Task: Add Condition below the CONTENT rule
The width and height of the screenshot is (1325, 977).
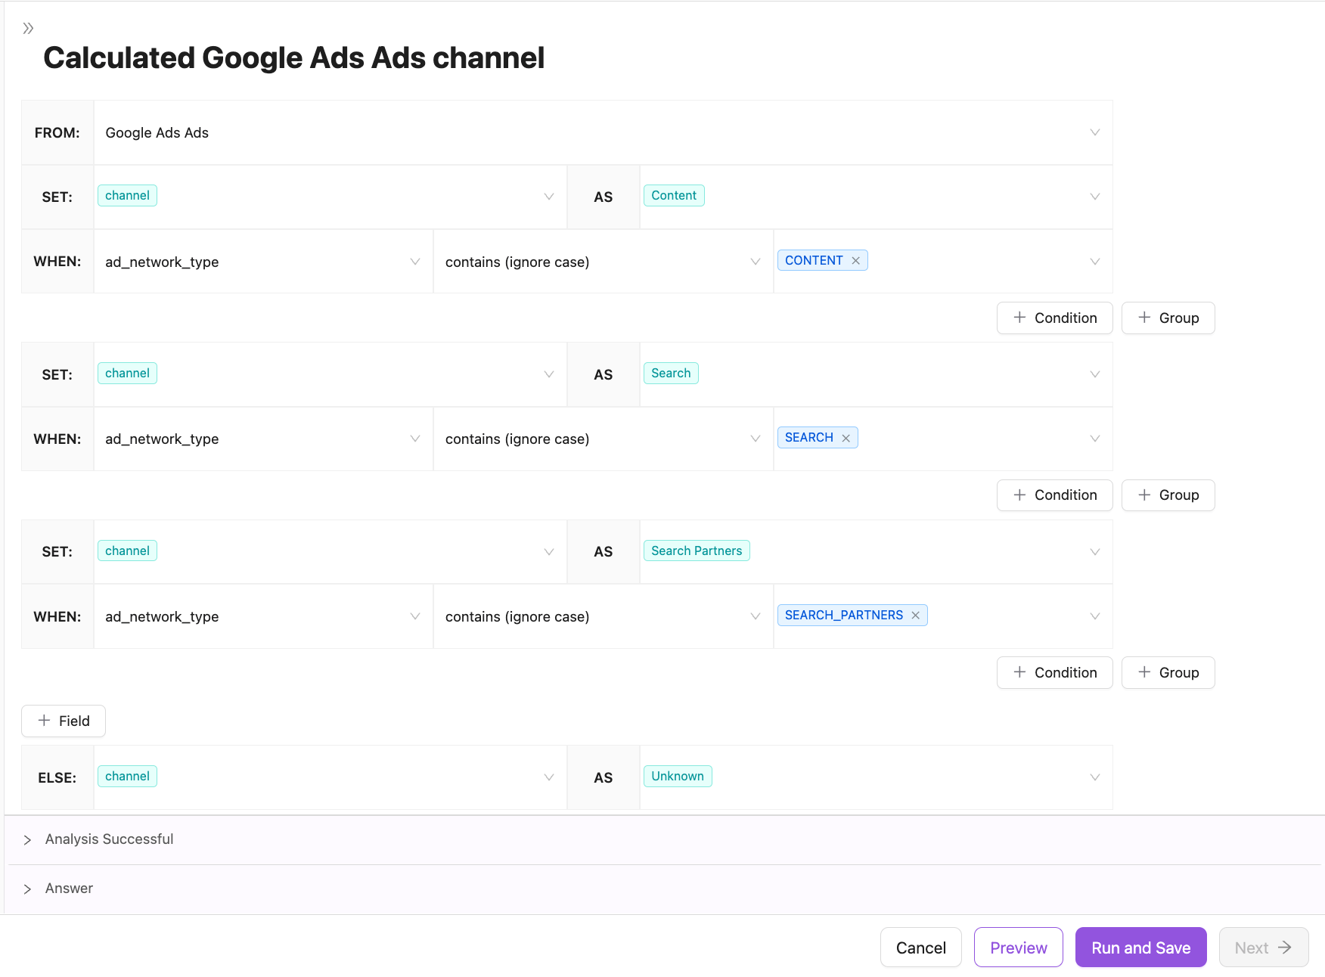Action: coord(1054,318)
